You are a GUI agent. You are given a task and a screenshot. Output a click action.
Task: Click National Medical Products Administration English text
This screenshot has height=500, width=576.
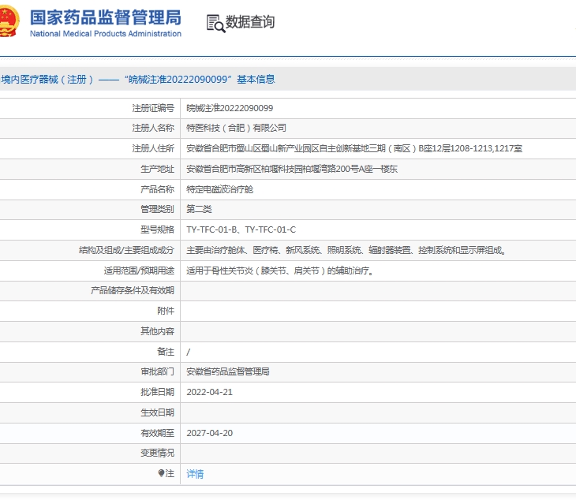(x=105, y=34)
